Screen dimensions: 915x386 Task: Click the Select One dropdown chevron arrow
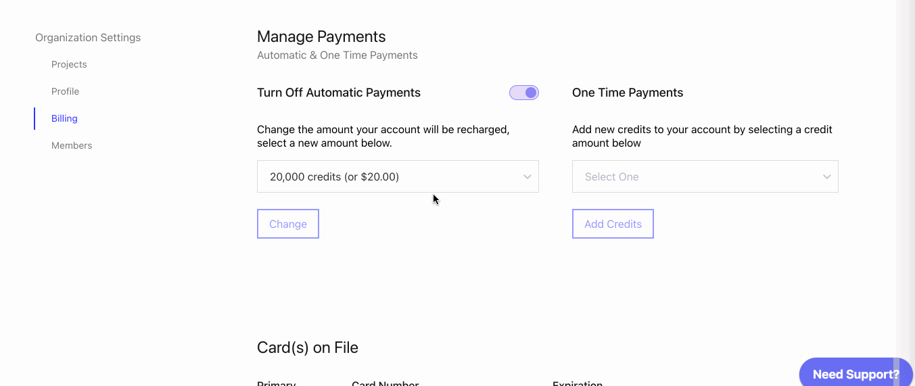pyautogui.click(x=826, y=177)
